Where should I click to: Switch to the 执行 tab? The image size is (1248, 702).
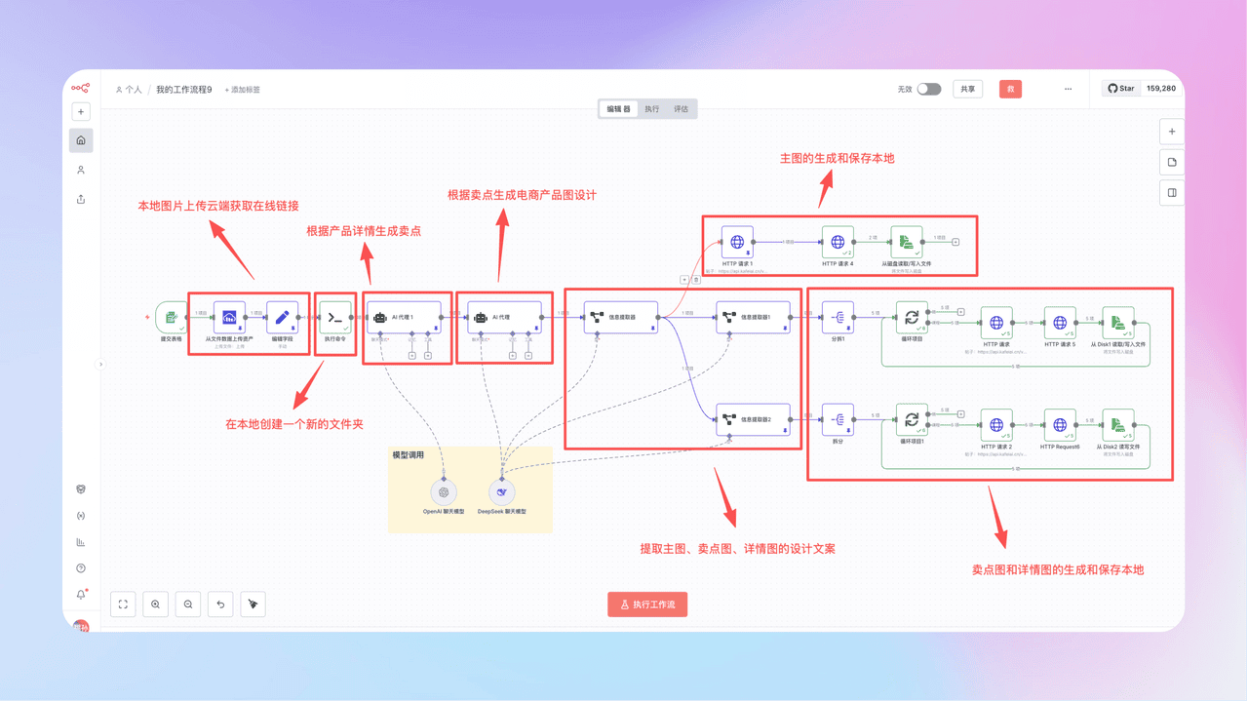point(651,109)
